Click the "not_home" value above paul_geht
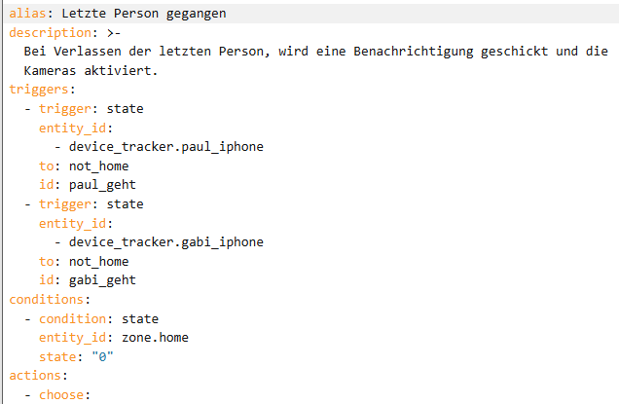This screenshot has height=404, width=619. (x=99, y=166)
